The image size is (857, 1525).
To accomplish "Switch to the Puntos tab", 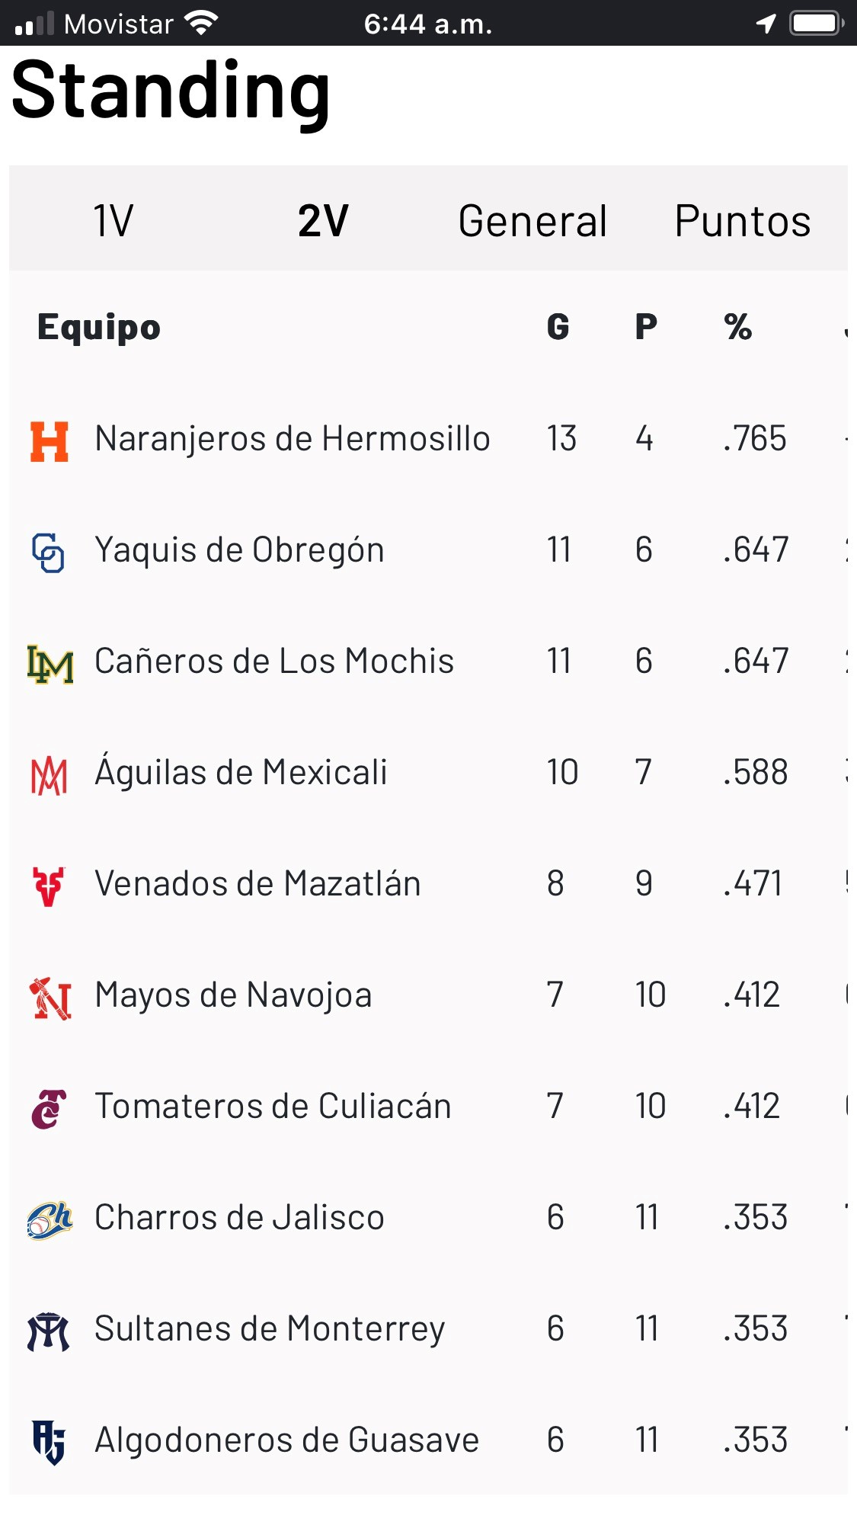I will click(743, 221).
